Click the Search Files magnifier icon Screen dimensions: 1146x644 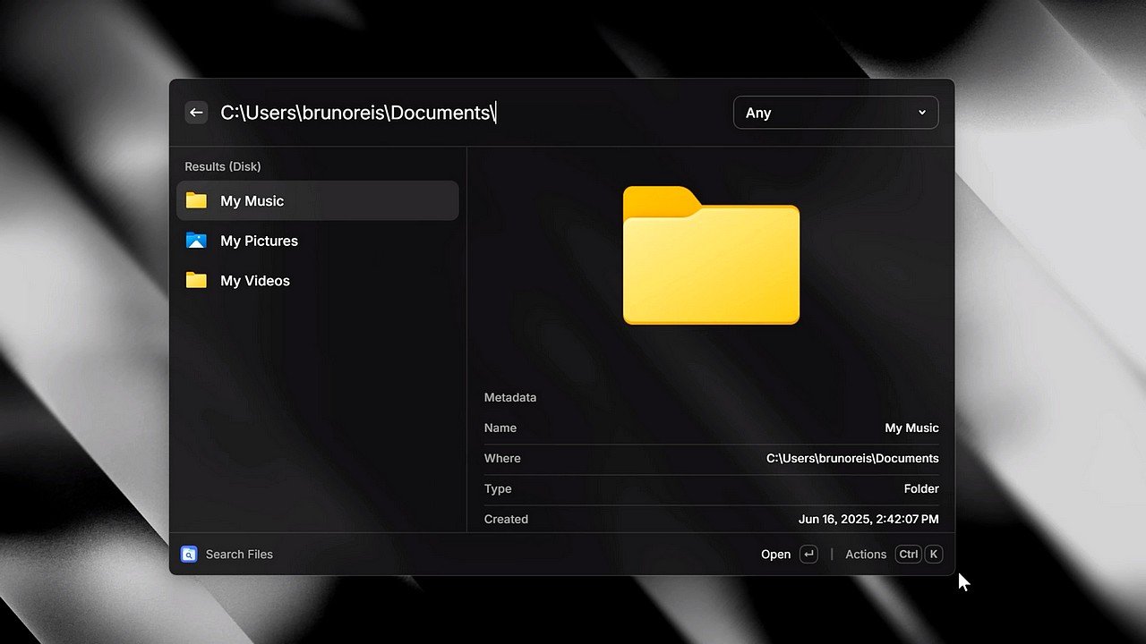[x=189, y=554]
